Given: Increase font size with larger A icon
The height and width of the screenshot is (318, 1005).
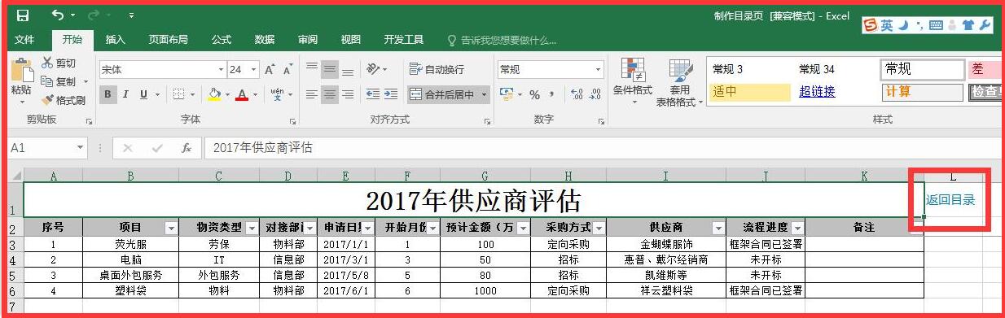Looking at the screenshot, I should (270, 70).
